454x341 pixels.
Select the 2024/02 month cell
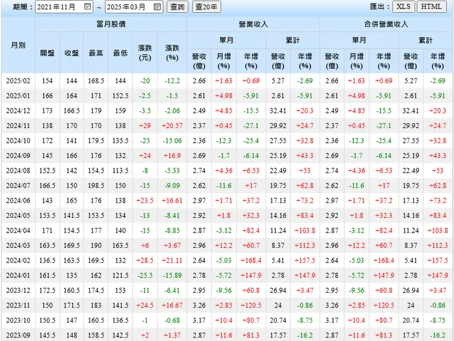[x=18, y=260]
